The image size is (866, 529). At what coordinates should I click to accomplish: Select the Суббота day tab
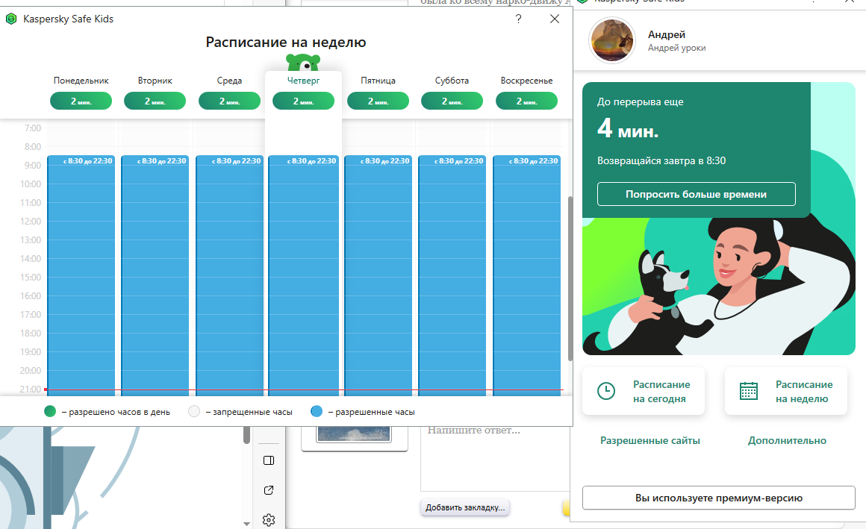452,81
